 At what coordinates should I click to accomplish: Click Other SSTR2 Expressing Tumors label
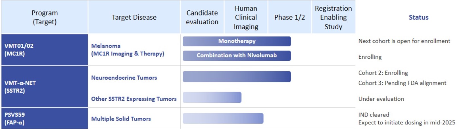[x=134, y=99]
